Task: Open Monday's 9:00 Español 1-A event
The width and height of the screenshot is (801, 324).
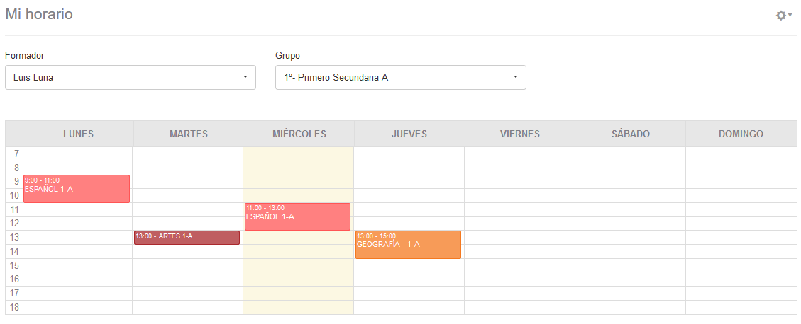Action: pyautogui.click(x=77, y=189)
